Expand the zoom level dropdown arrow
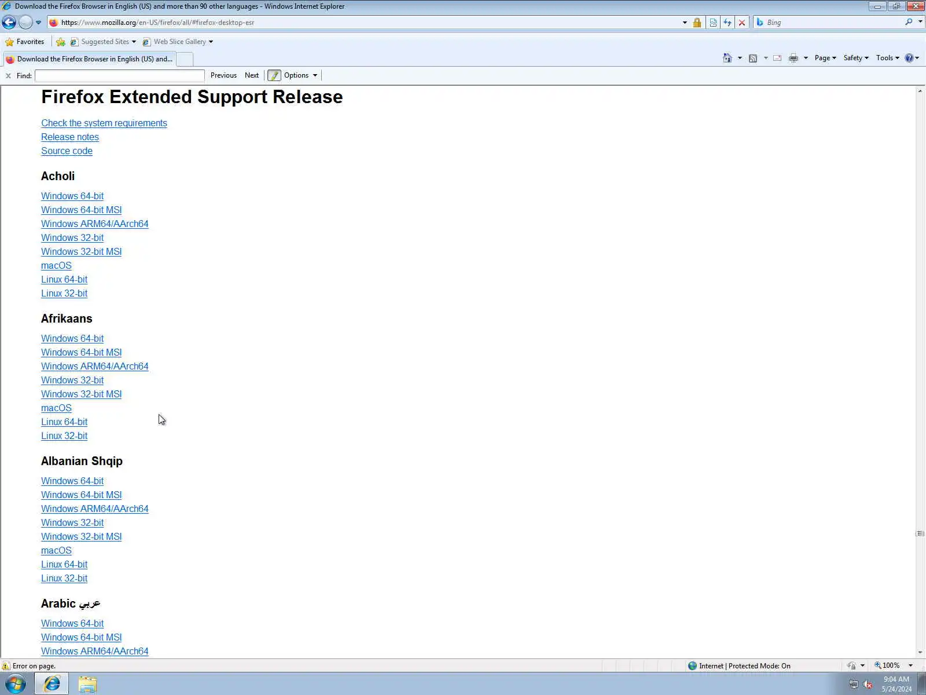The height and width of the screenshot is (695, 926). tap(910, 665)
